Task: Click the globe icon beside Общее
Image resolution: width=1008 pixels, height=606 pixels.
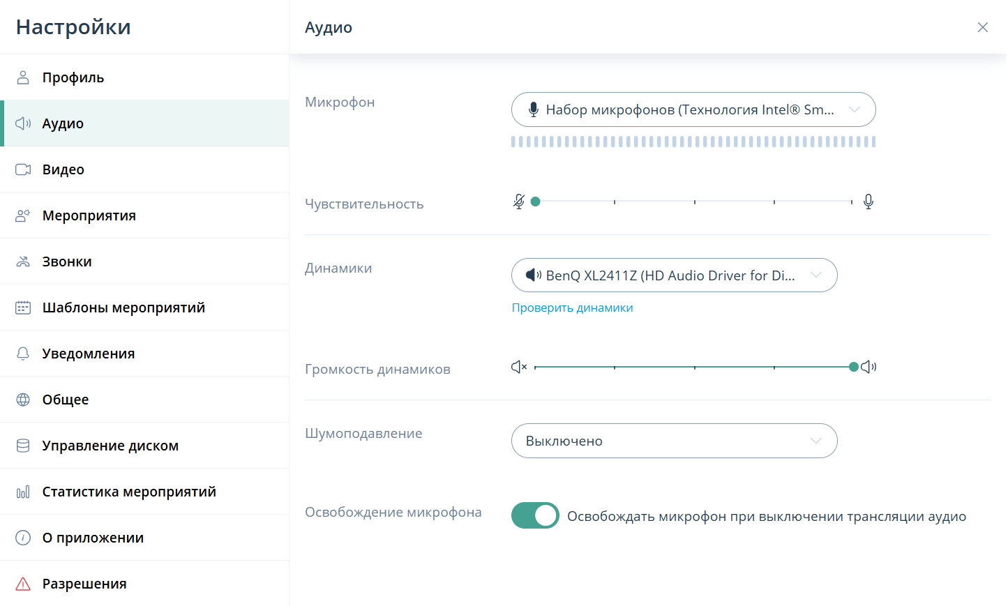Action: [23, 400]
